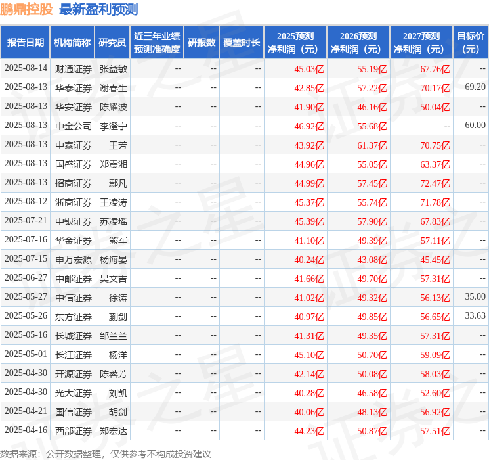
Task: Click the date 2025-08-14
Action: pos(26,68)
